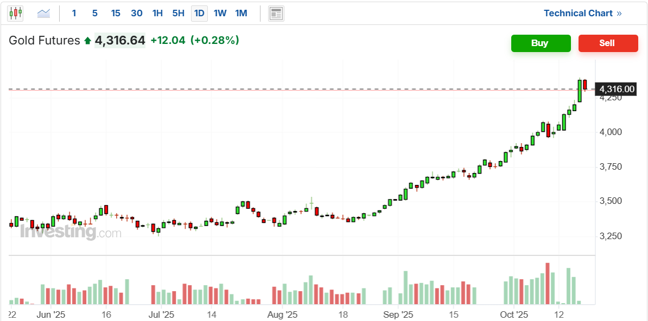This screenshot has width=648, height=321.
Task: Open the Technical Chart link
Action: [582, 13]
